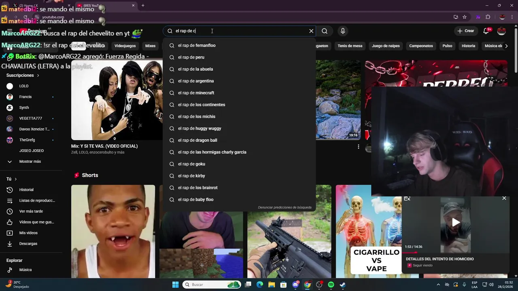Viewport: 518px width, 291px height.
Task: Choose suggestion "el rap de los michis"
Action: tap(239, 116)
